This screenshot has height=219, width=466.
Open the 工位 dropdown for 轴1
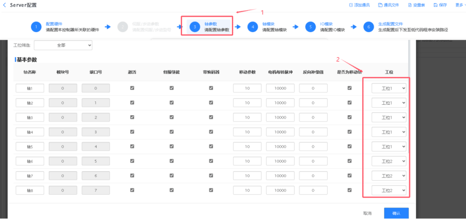coord(389,88)
